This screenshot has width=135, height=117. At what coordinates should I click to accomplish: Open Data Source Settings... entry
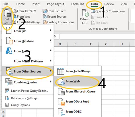(x=28, y=98)
